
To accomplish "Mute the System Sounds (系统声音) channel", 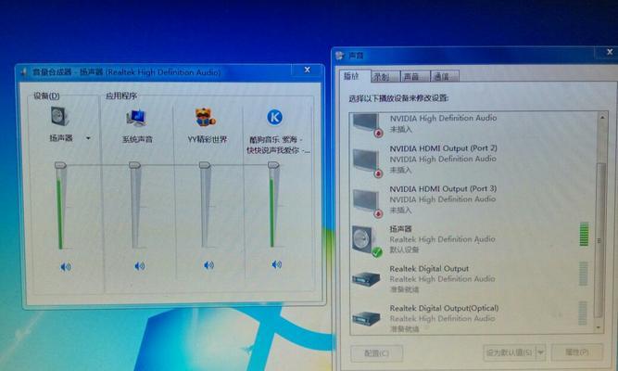I will pos(140,266).
